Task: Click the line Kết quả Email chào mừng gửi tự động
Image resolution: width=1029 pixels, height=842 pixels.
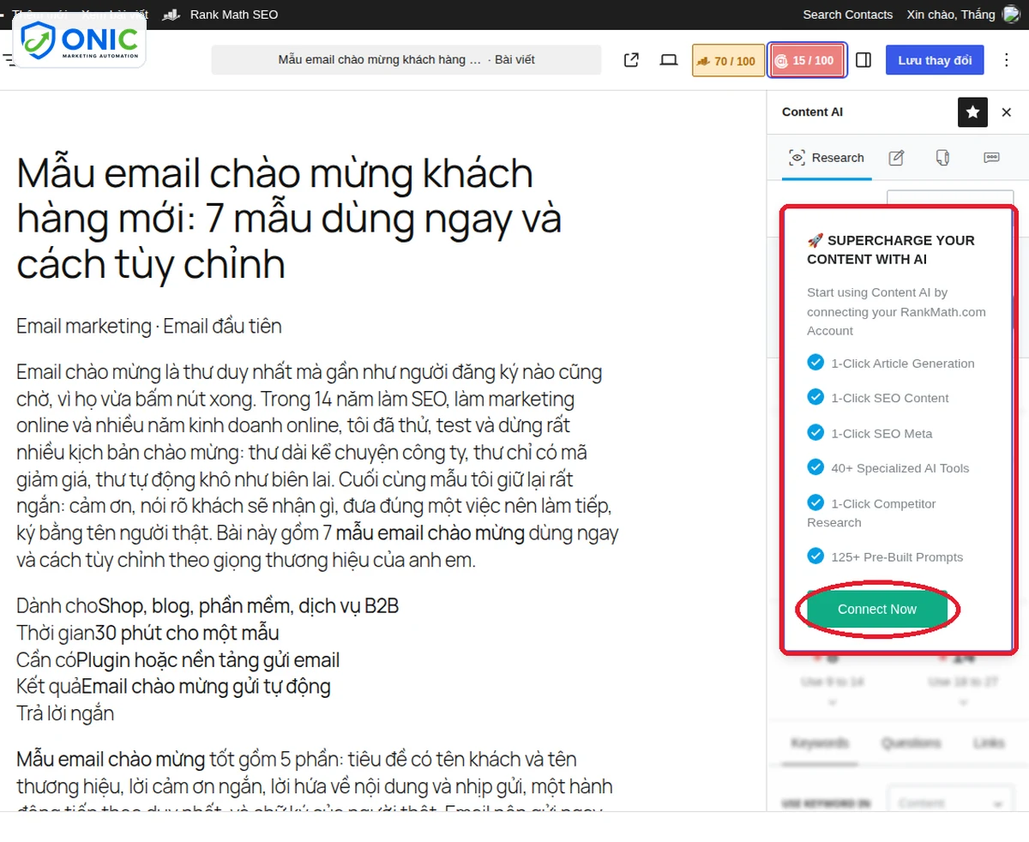Action: point(173,686)
